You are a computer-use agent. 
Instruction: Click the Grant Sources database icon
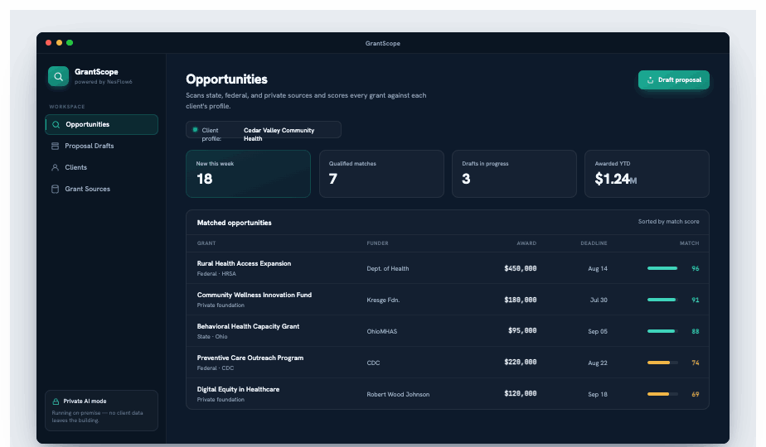56,189
